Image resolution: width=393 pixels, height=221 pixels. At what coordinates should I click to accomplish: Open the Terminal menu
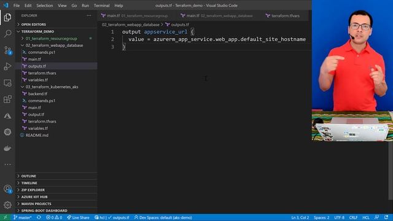click(101, 6)
